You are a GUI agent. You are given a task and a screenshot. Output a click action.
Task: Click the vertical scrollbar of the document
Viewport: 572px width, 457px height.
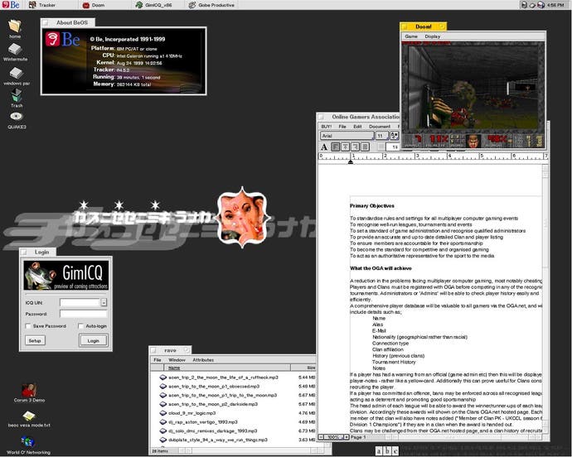pyautogui.click(x=545, y=299)
